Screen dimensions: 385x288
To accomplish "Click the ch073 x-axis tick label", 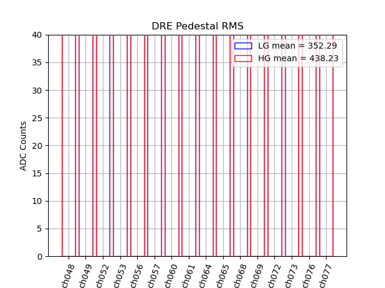I will pos(292,275).
